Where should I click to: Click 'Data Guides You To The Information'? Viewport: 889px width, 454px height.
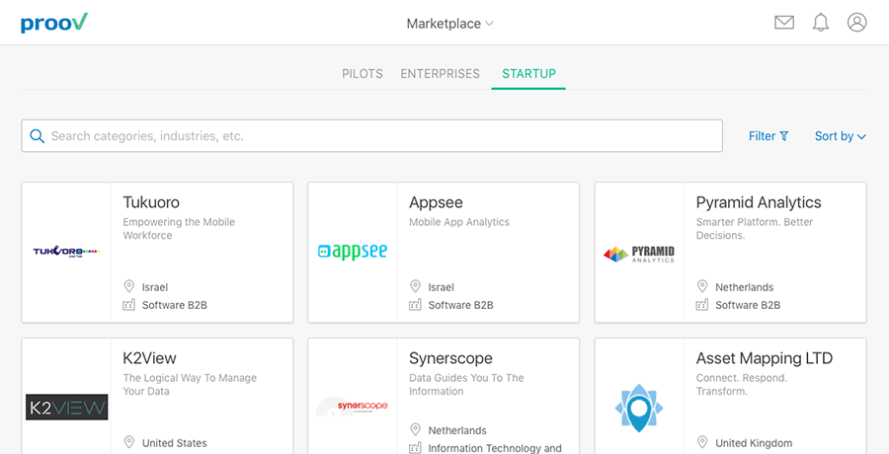(466, 384)
